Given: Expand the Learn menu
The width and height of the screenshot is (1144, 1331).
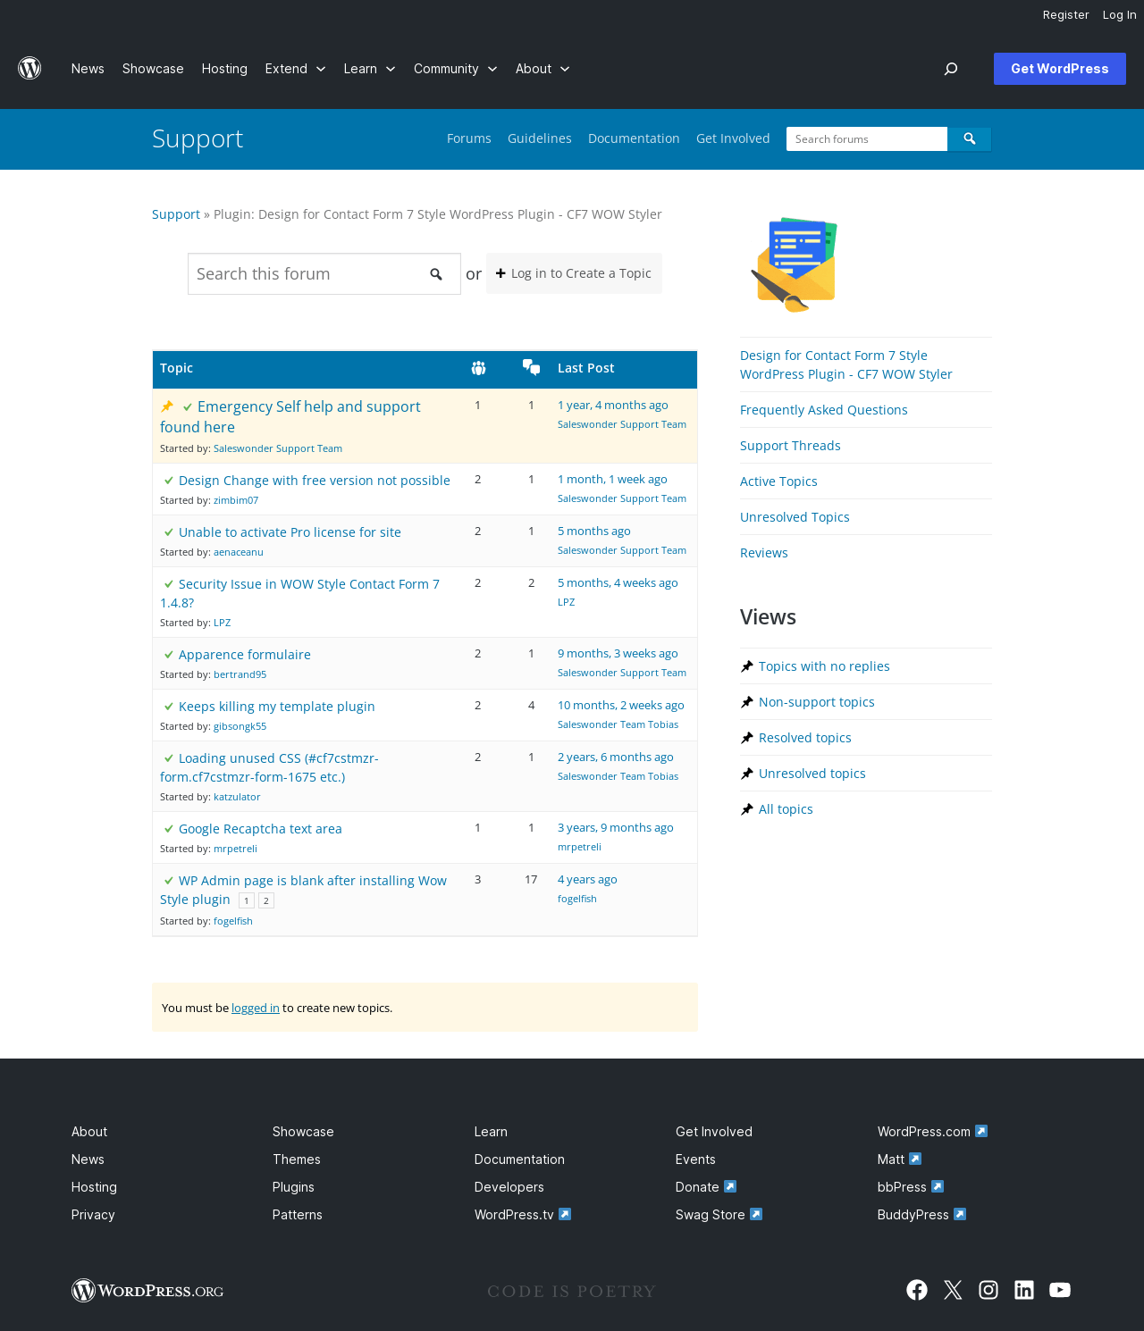Looking at the screenshot, I should click(x=369, y=69).
